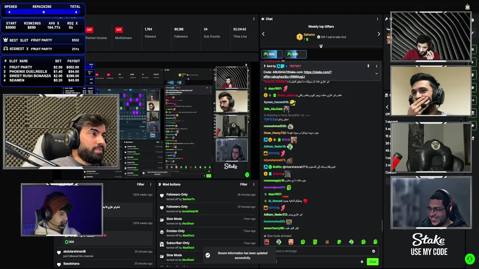Click the BotRix bot username in chat
This screenshot has width=479, height=269.
tap(277, 167)
